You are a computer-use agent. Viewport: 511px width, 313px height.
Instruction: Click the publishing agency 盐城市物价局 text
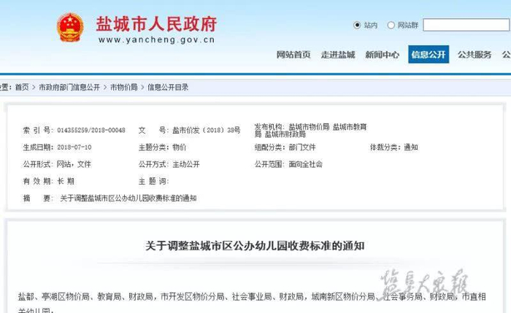309,127
